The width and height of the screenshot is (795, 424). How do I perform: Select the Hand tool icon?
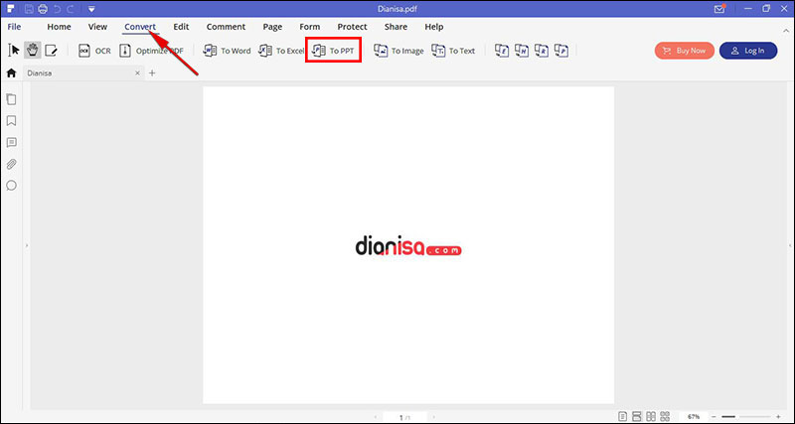(x=32, y=51)
